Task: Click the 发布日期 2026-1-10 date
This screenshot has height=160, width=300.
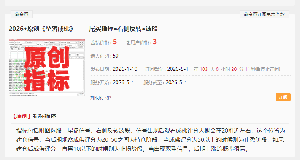Action: point(125,69)
